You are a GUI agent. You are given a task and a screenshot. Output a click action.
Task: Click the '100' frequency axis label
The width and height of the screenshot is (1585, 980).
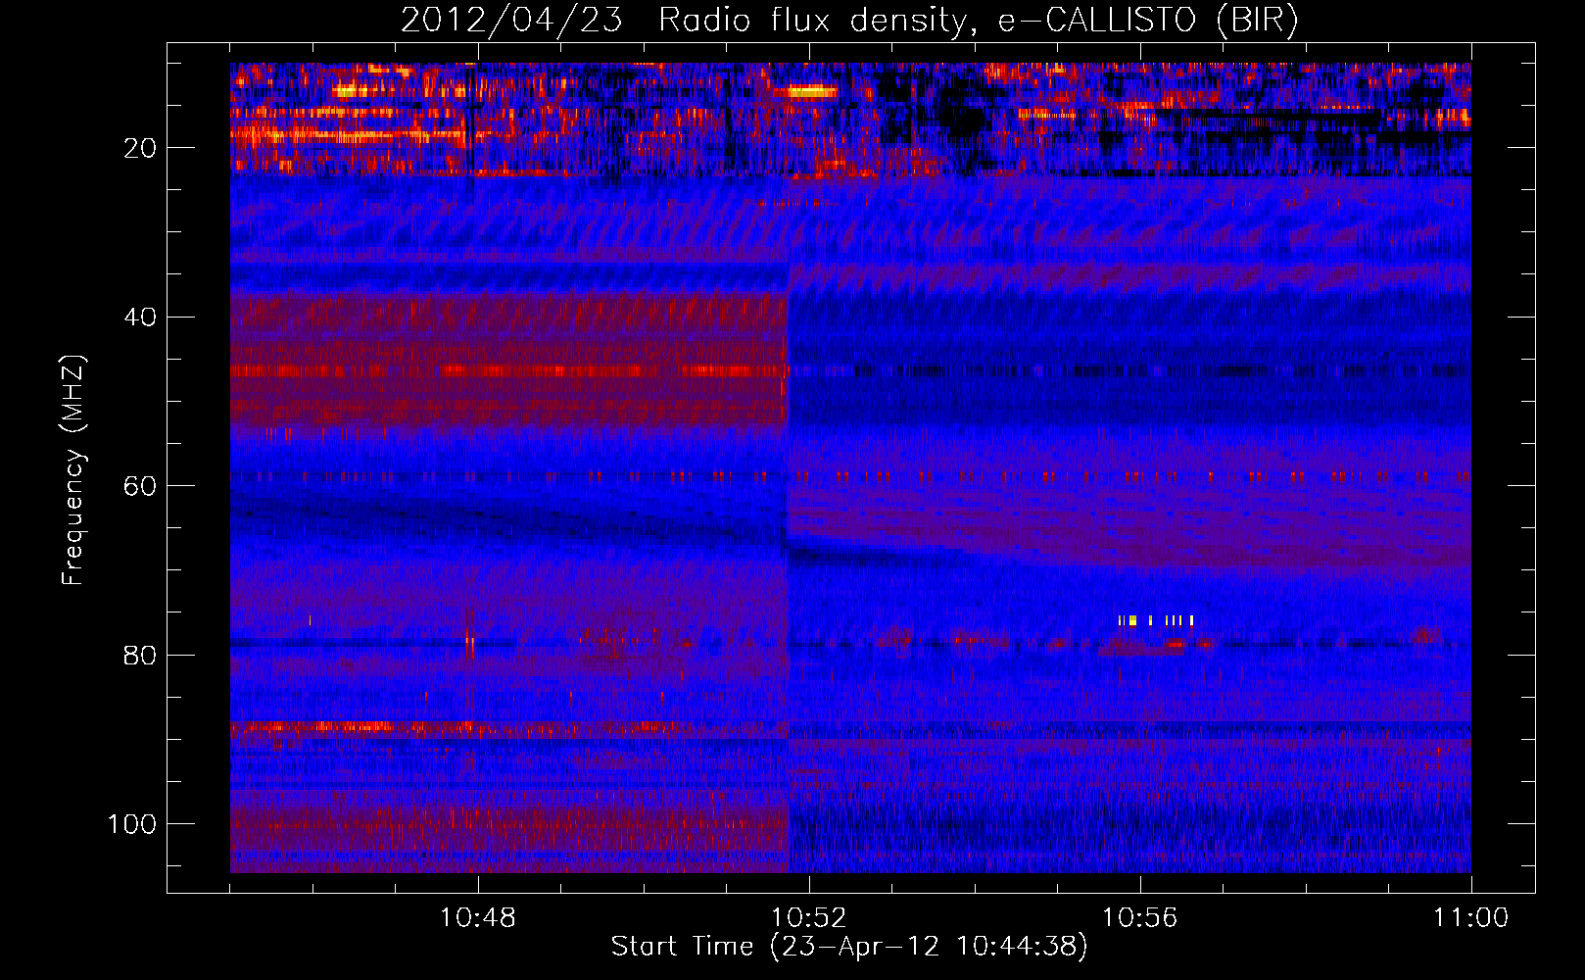tap(132, 824)
